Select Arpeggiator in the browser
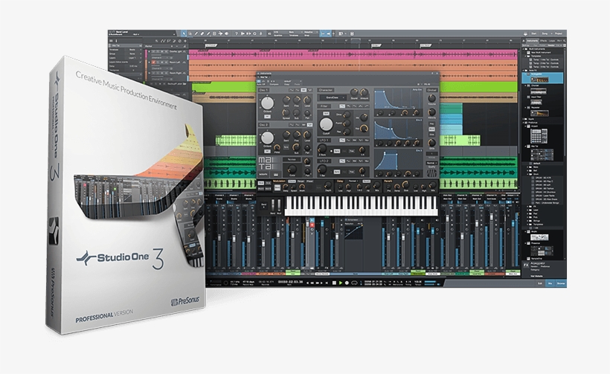610x374 pixels. click(x=543, y=77)
